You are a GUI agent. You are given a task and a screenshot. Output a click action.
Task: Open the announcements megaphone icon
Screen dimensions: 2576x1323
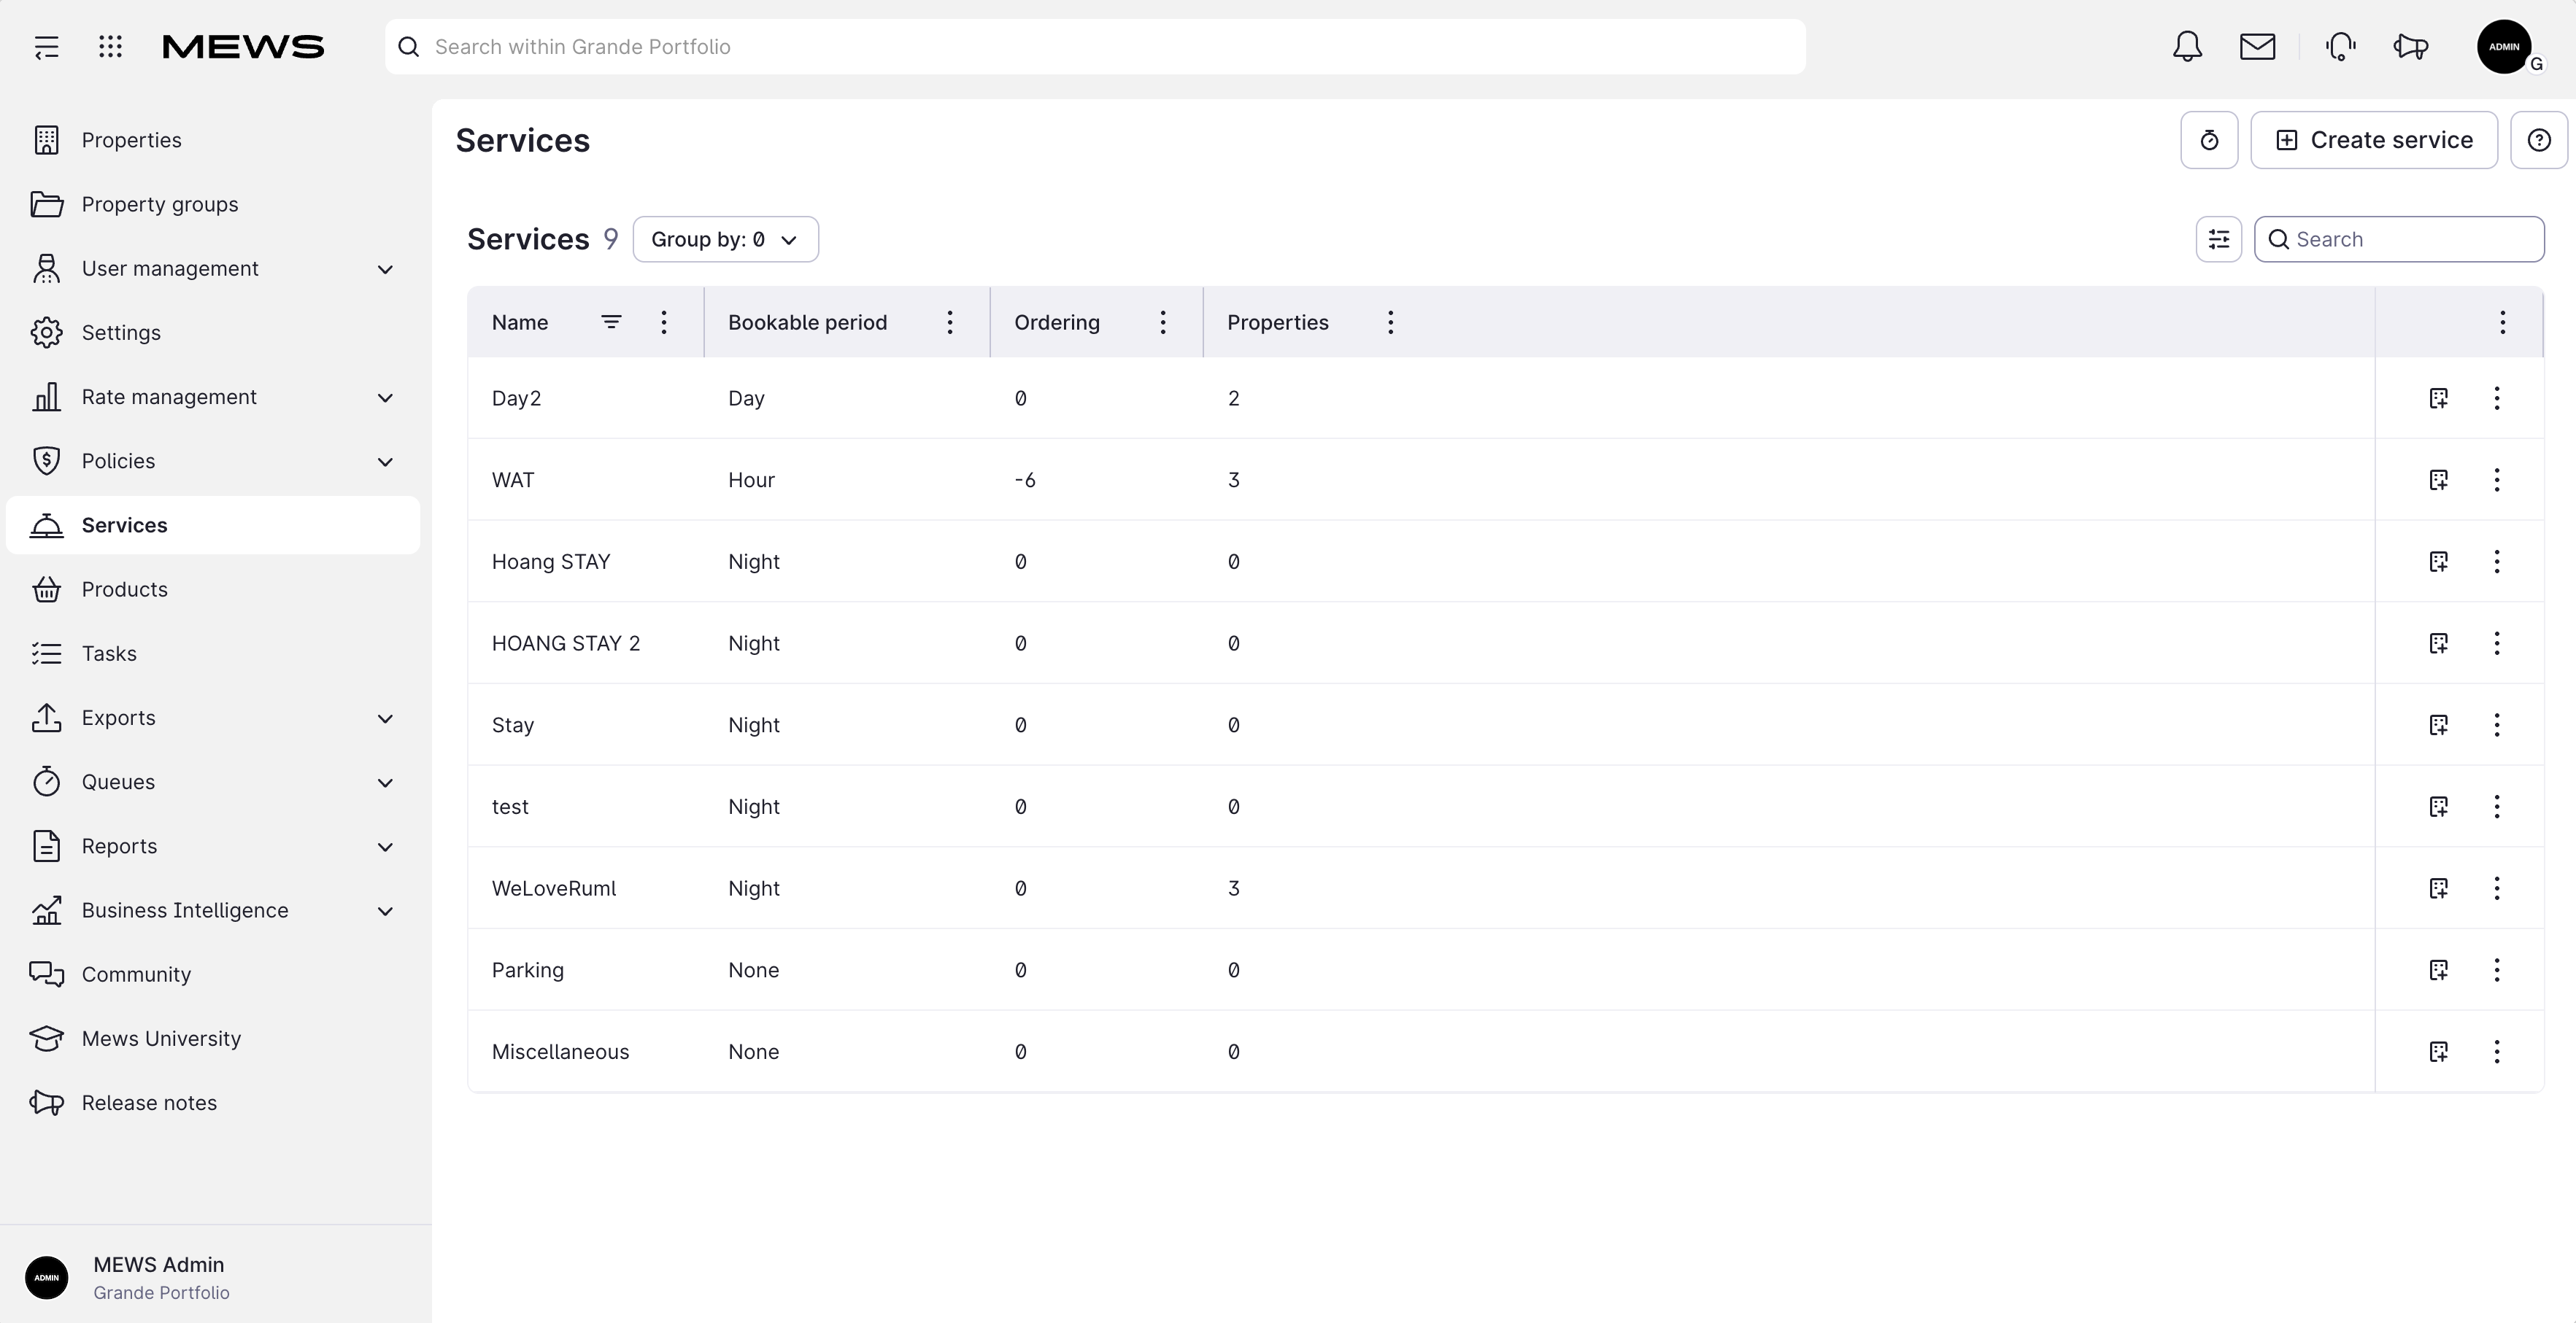click(2410, 47)
